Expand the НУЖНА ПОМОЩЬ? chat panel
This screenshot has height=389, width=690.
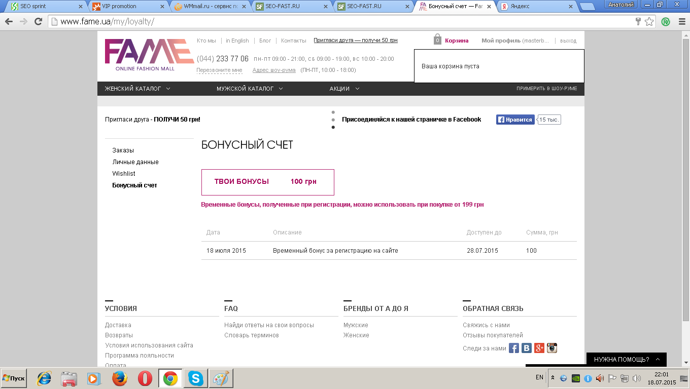[626, 359]
